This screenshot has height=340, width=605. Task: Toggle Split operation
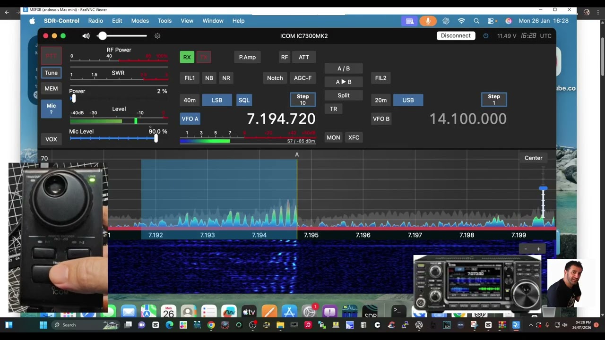pyautogui.click(x=344, y=95)
